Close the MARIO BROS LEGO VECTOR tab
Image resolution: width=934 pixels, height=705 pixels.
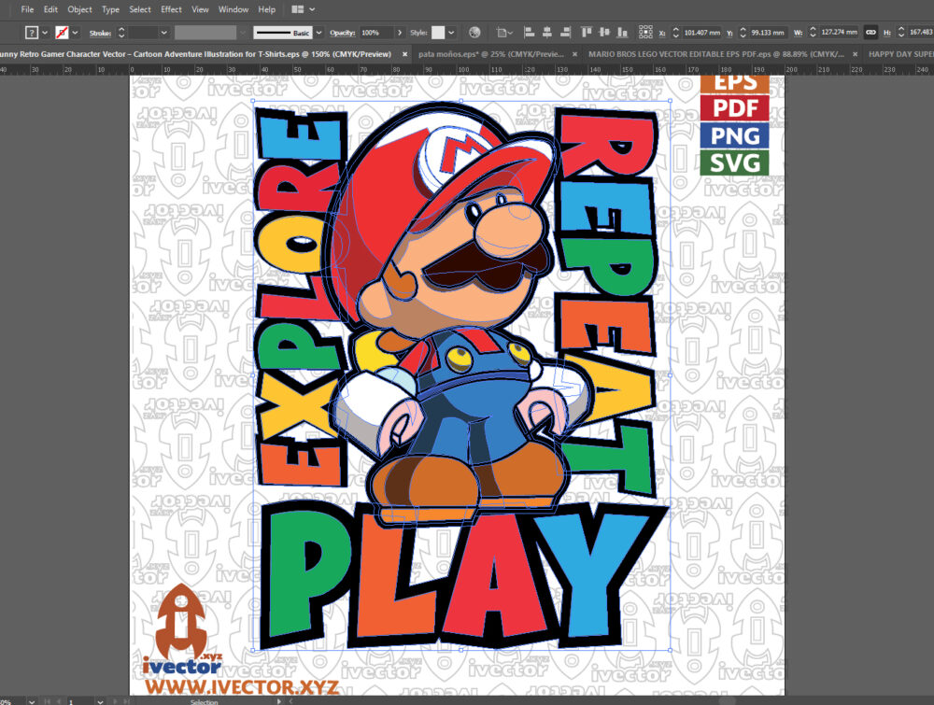pos(856,54)
